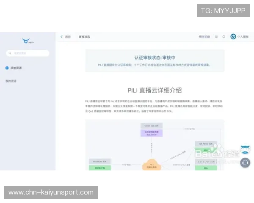This screenshot has height=203, width=254.
Task: Open the 个人面板 account menu
Action: point(243,37)
